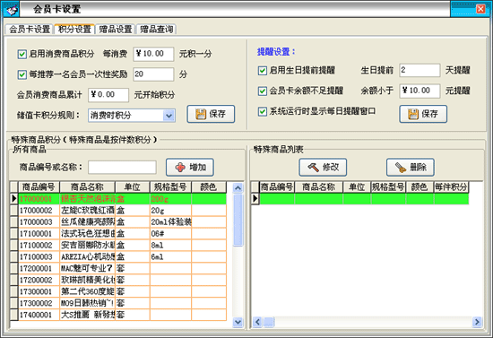
Task: Click 删除 button in special product list
Action: point(411,168)
